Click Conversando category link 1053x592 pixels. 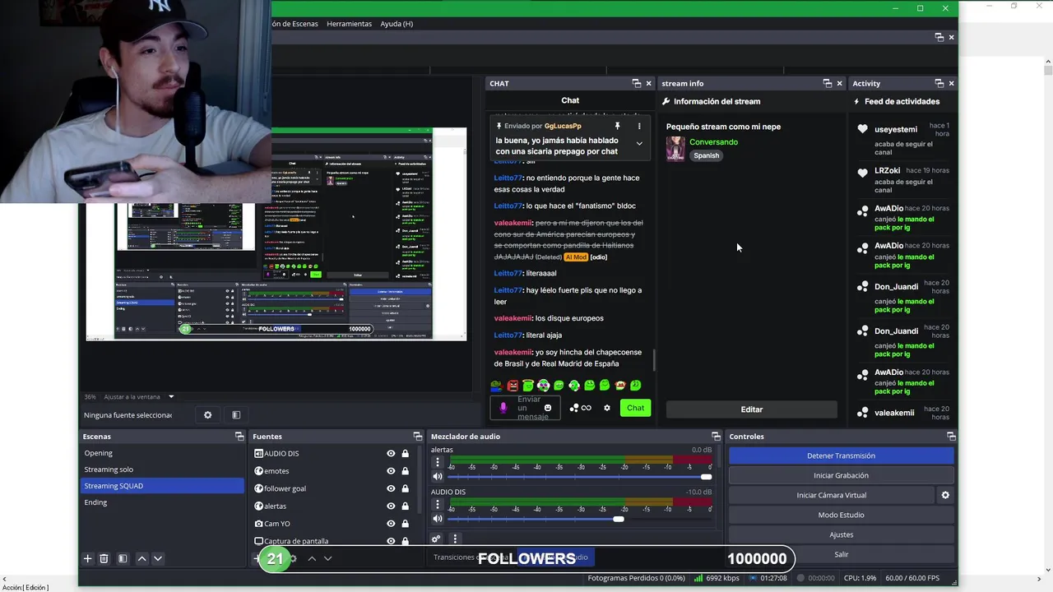pyautogui.click(x=713, y=142)
